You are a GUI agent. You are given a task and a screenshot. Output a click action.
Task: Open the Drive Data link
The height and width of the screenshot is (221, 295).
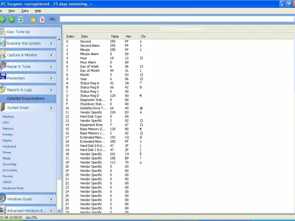[x=10, y=170]
